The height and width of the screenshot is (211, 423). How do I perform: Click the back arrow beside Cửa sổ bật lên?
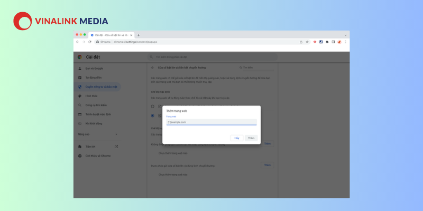coord(153,68)
